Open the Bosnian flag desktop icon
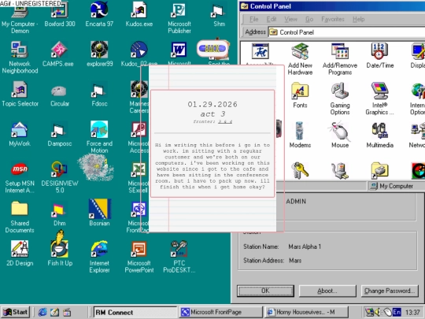Image resolution: width=425 pixels, height=319 pixels. tap(99, 213)
